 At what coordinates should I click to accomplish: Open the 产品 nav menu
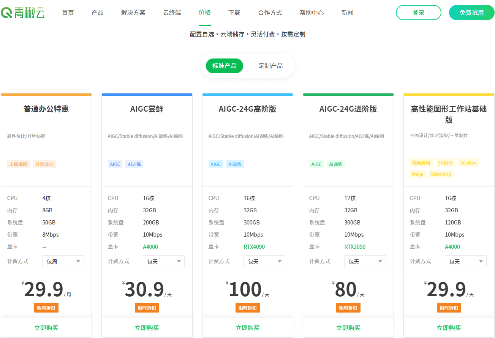tap(98, 13)
